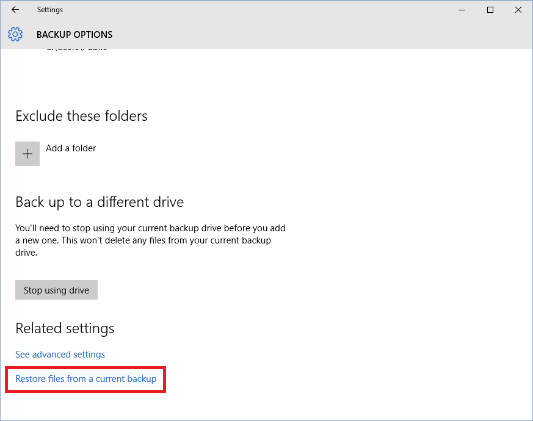Click the 'Related settings' heading
The height and width of the screenshot is (421, 533).
click(x=65, y=328)
